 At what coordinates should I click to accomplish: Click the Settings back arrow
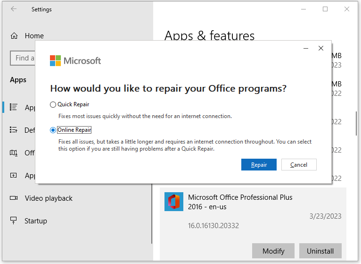(x=14, y=9)
